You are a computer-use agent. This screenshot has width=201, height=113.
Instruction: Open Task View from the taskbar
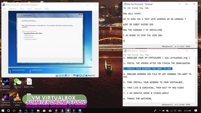tap(14, 110)
